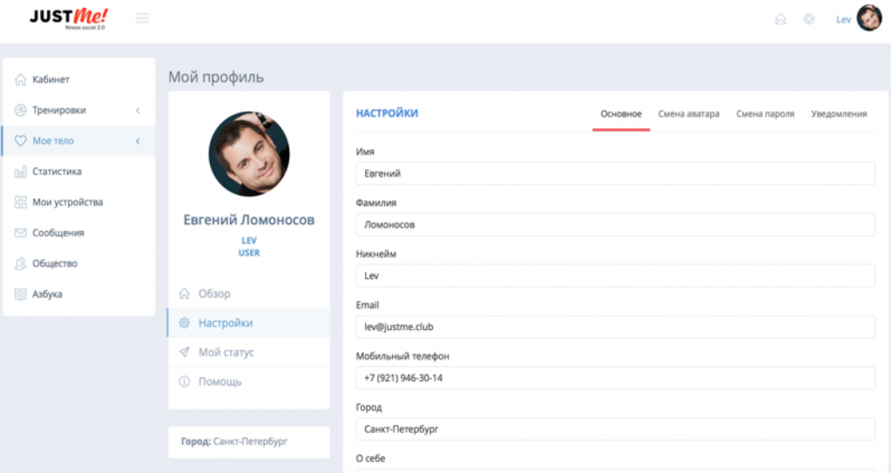Open Кабинет in the sidebar
Screen dimensions: 892x473
tap(79, 79)
